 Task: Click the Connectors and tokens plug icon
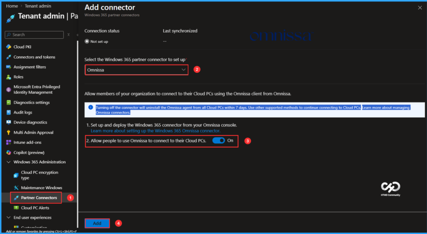[8, 57]
